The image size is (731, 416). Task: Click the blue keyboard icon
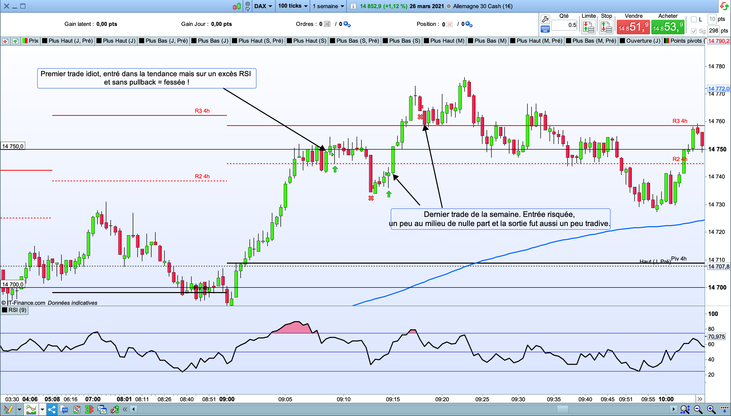tap(545, 29)
